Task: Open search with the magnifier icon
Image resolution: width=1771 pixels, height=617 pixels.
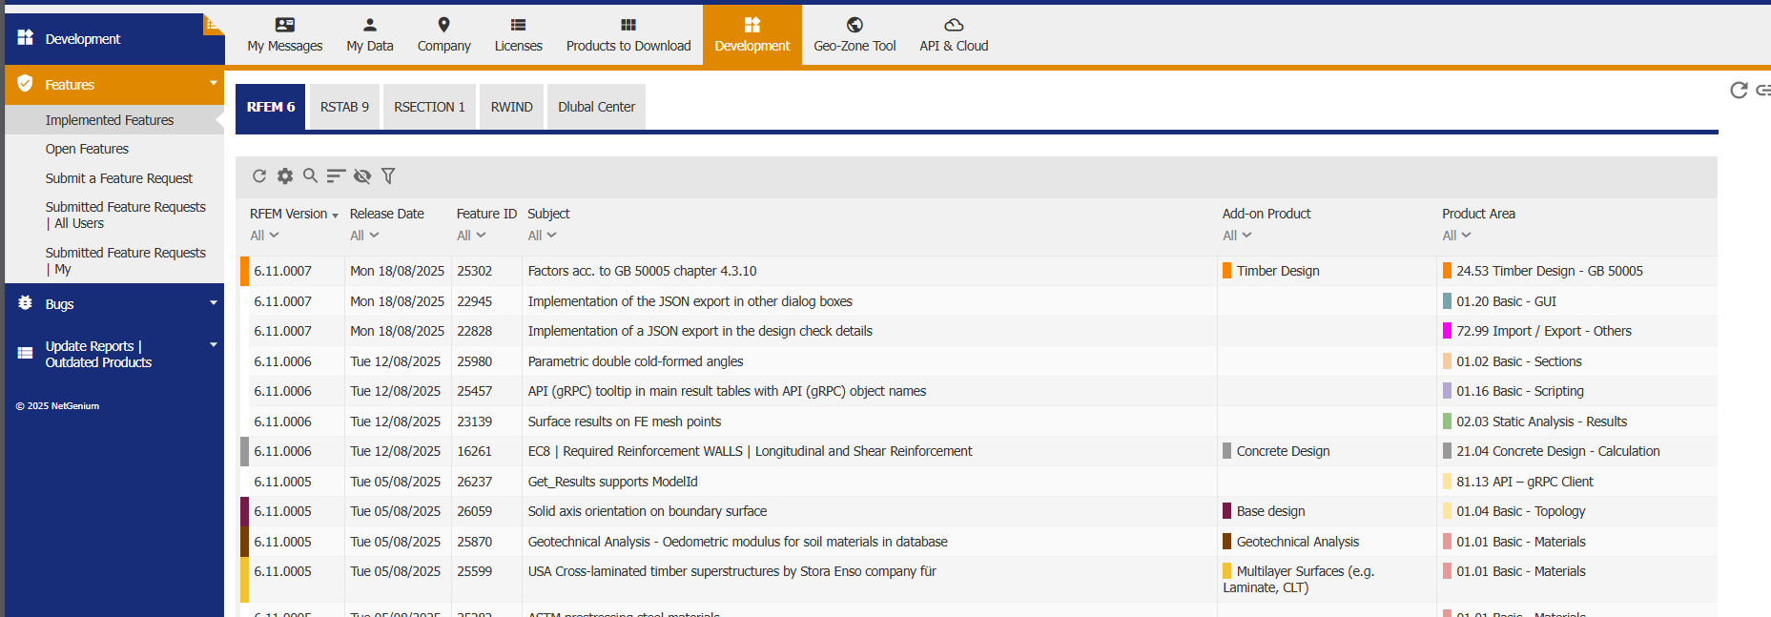Action: [310, 175]
